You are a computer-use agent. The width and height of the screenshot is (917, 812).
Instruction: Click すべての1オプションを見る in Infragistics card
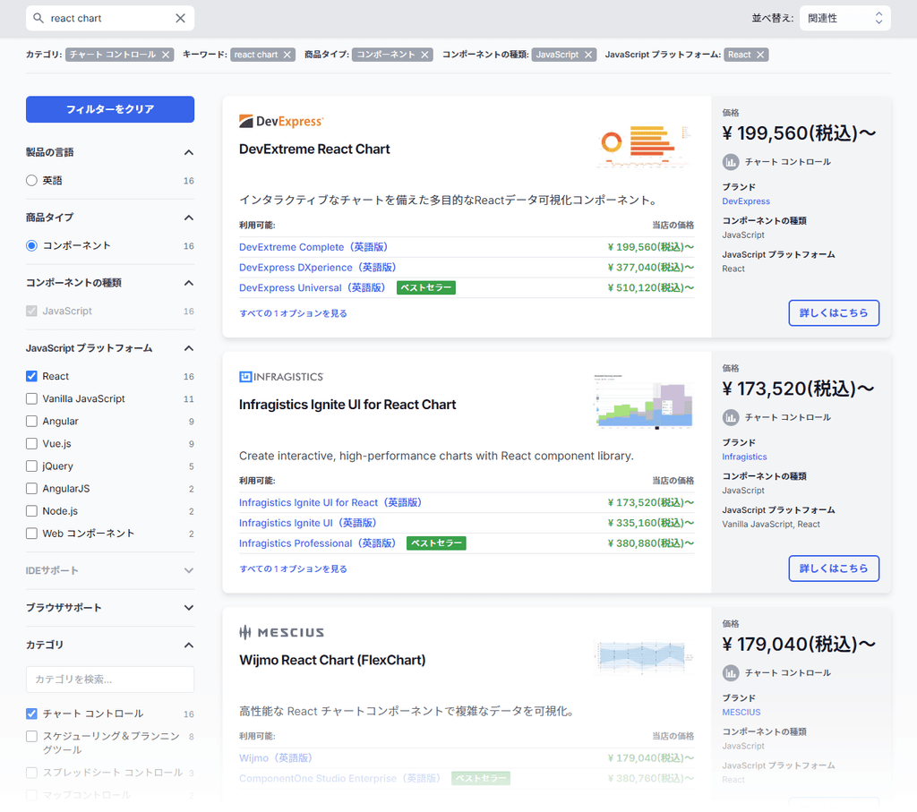click(x=293, y=568)
